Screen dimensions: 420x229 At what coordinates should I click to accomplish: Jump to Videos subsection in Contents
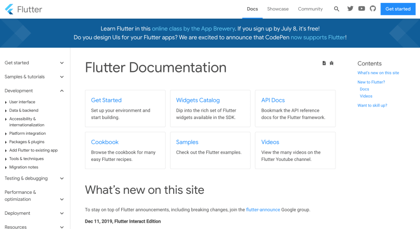(x=366, y=96)
